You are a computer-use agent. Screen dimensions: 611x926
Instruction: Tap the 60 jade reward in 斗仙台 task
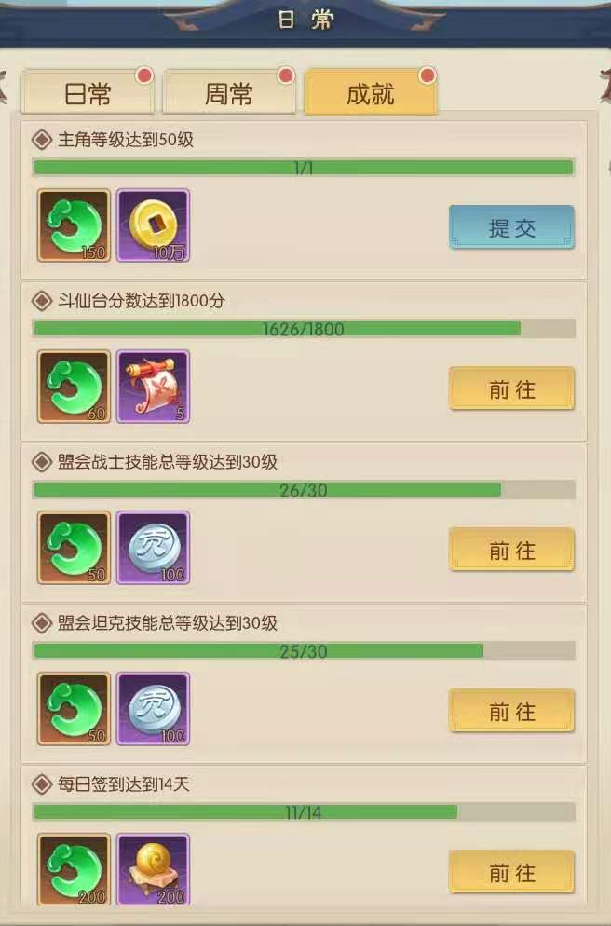[x=74, y=387]
